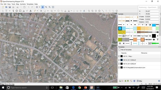This screenshot has width=161, height=90.
Task: Select the Draw circles and ellipses tool
Action: point(17,11)
